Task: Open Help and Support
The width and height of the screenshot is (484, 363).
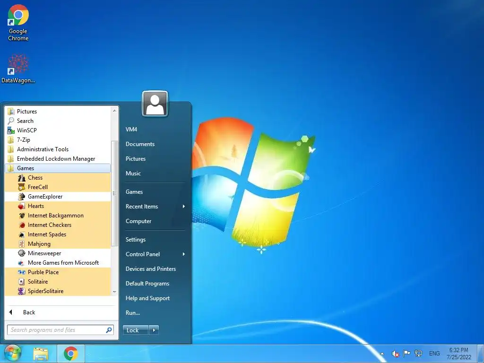Action: 147,298
